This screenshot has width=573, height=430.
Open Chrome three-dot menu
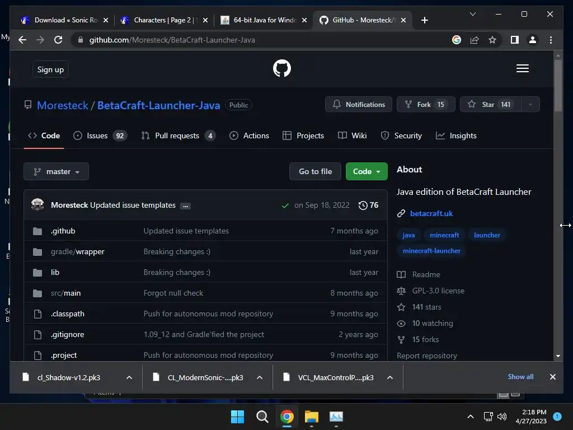pos(551,40)
